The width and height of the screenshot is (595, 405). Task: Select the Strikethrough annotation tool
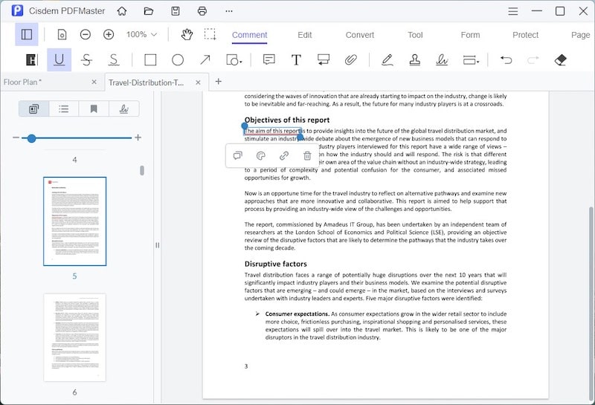(86, 60)
